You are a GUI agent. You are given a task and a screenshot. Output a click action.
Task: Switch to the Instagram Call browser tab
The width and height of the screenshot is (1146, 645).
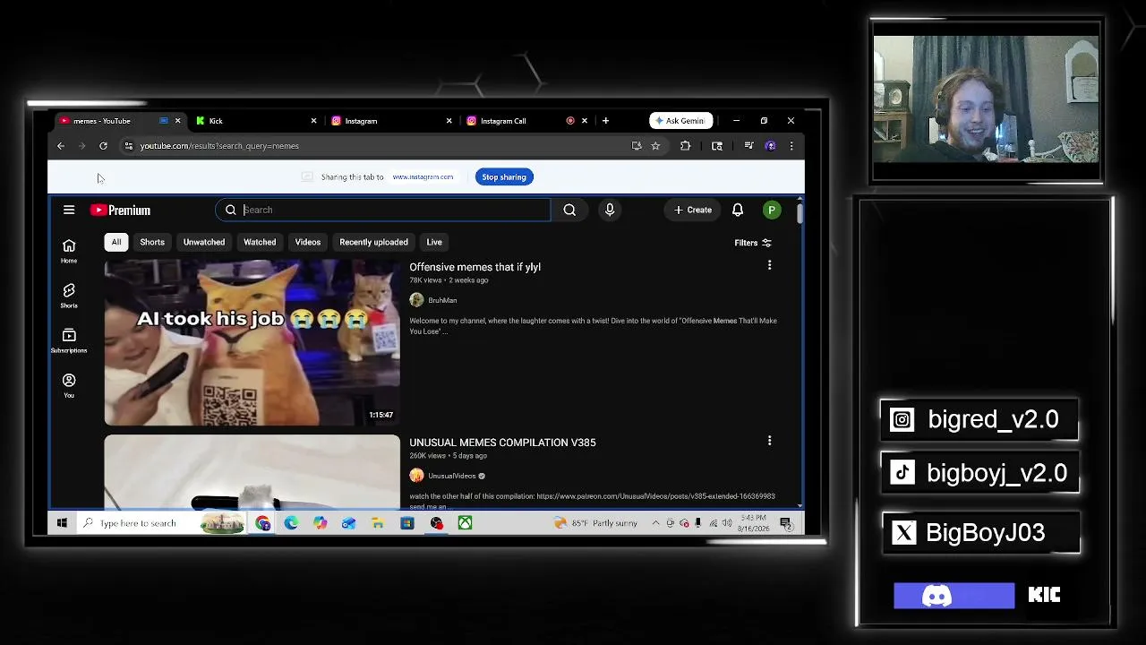[x=526, y=121]
